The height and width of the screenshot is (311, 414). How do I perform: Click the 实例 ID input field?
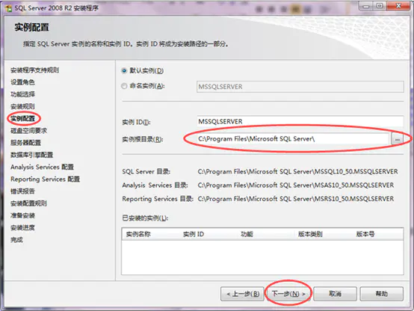(300, 122)
